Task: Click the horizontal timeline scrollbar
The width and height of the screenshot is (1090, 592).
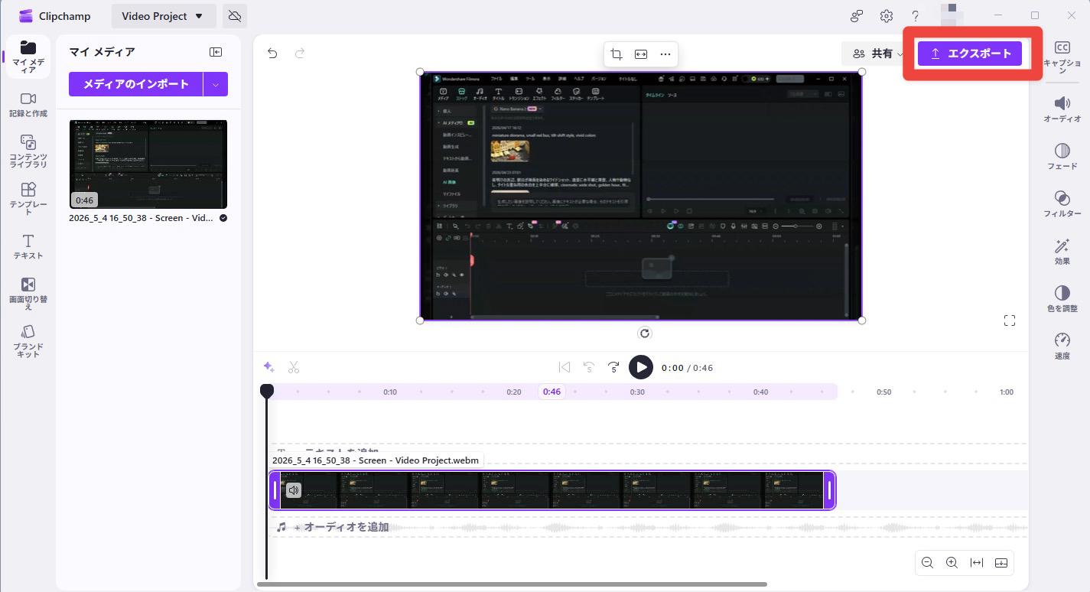Action: point(512,584)
